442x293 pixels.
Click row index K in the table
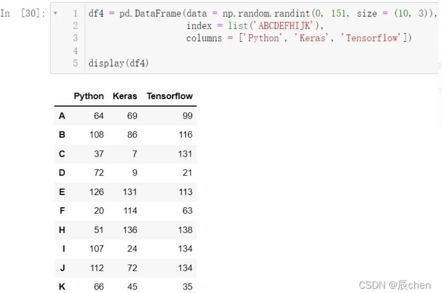(x=62, y=287)
